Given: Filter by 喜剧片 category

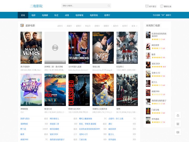Looking at the screenshot, I should click(x=69, y=26).
